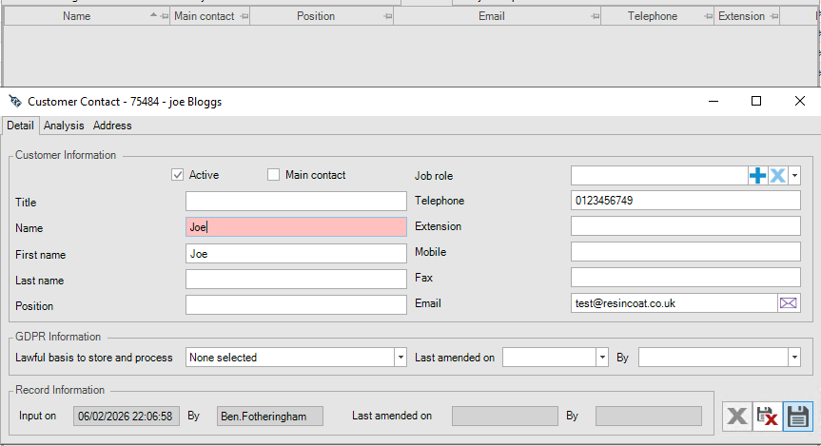Click the Position column header
821x446 pixels.
[x=315, y=16]
